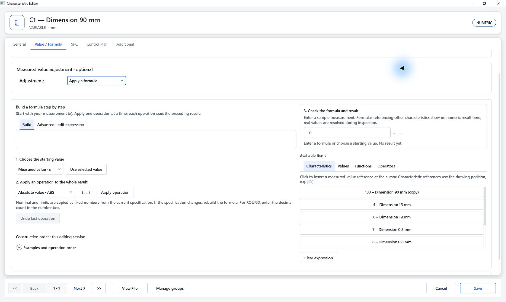The image size is (506, 302).
Task: Switch to the SPC tab
Action: [74, 44]
